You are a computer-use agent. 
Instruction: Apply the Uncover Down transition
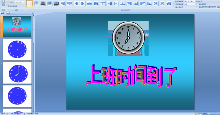click(x=103, y=4)
